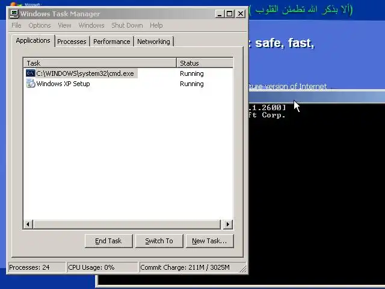
Task: Sort the list by the Task column header
Action: click(100, 63)
